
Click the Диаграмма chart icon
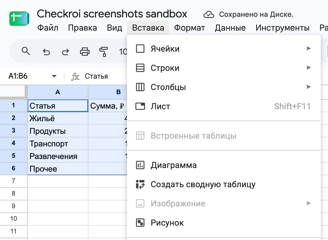140,165
